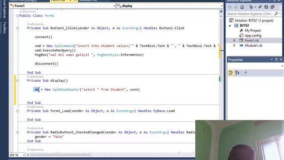Collapse the RadioButton1_CheckedChanged sub outline
Image resolution: width=284 pixels, height=160 pixels.
click(x=18, y=132)
